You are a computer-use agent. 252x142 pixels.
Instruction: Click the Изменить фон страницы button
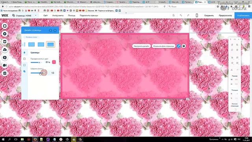[x=164, y=46]
